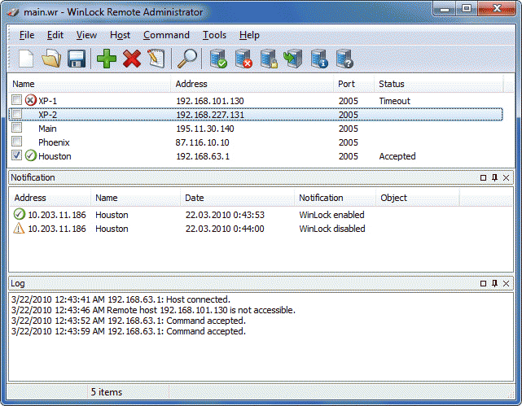Click the New file toolbar icon

coord(26,59)
